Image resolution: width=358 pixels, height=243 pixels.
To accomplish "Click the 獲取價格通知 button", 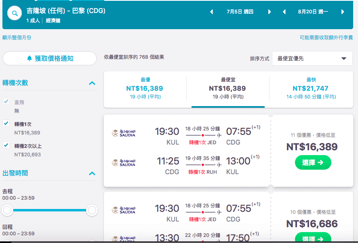I will (x=50, y=58).
